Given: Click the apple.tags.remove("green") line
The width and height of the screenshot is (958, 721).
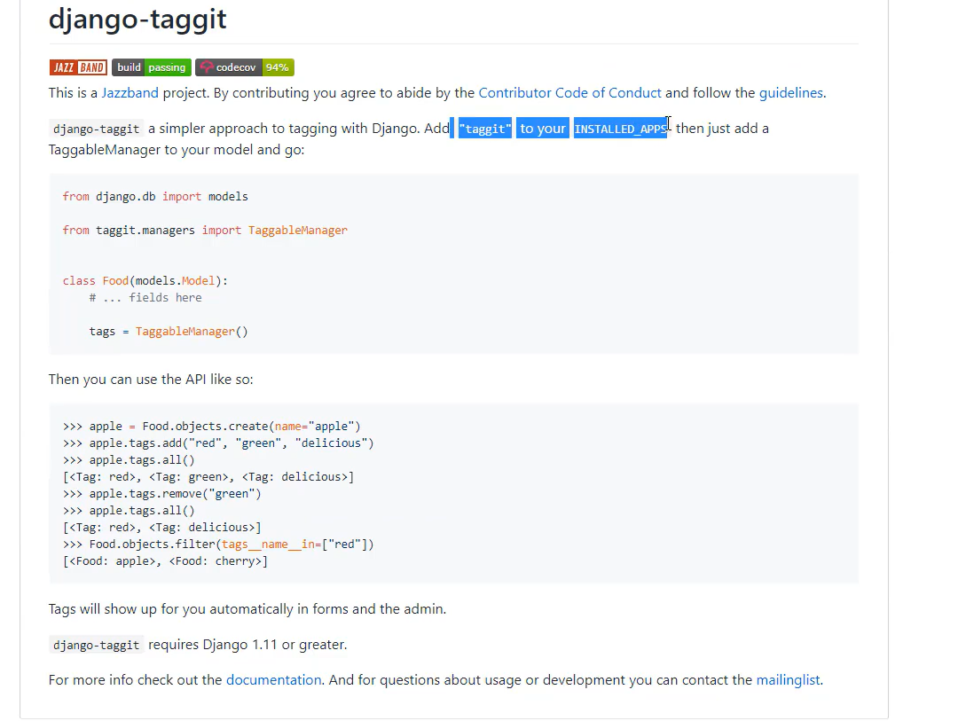Looking at the screenshot, I should pos(162,494).
